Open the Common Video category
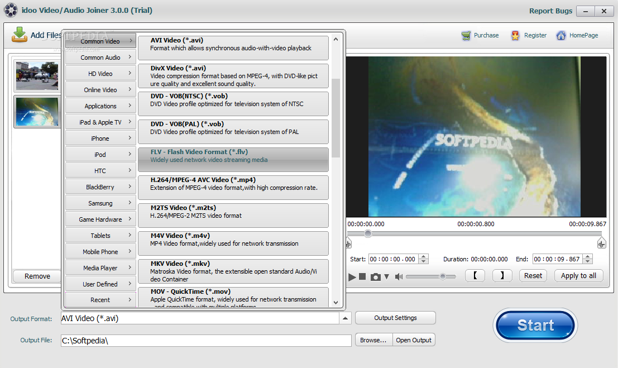 (x=100, y=41)
